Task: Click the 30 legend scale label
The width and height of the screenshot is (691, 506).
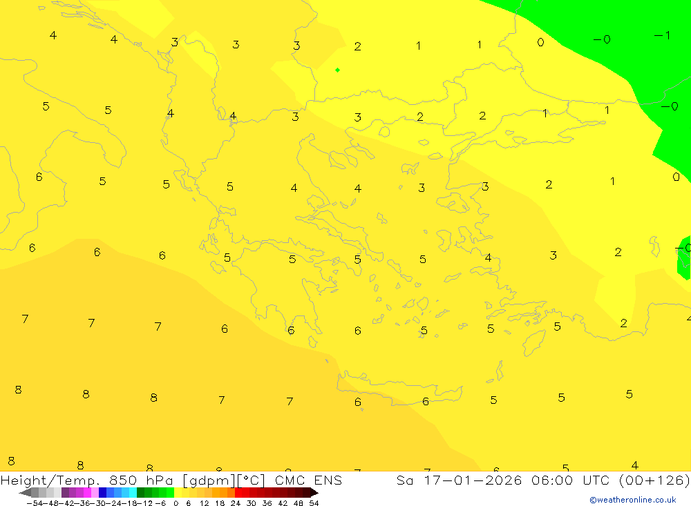Action: (252, 503)
